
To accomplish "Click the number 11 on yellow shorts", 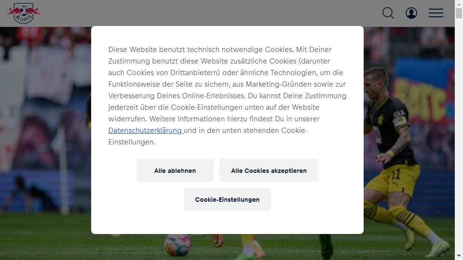I will (395, 174).
